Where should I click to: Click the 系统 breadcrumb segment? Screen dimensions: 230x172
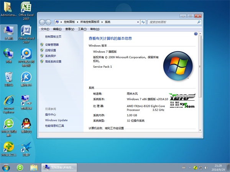pos(107,22)
